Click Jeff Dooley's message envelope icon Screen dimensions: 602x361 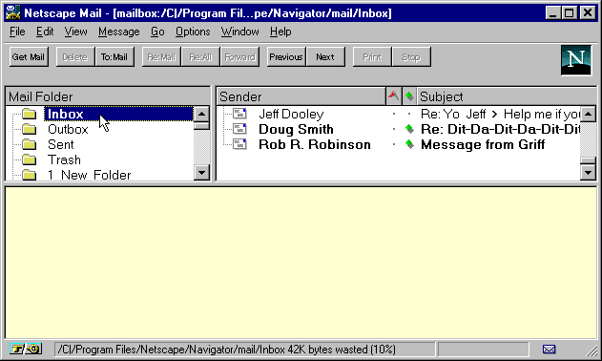coord(240,114)
